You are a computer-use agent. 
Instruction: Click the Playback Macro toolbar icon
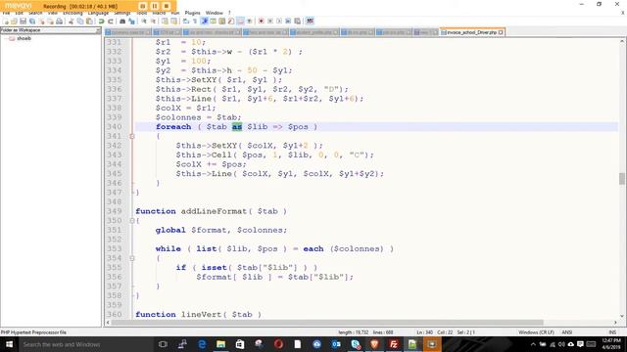[x=278, y=22]
